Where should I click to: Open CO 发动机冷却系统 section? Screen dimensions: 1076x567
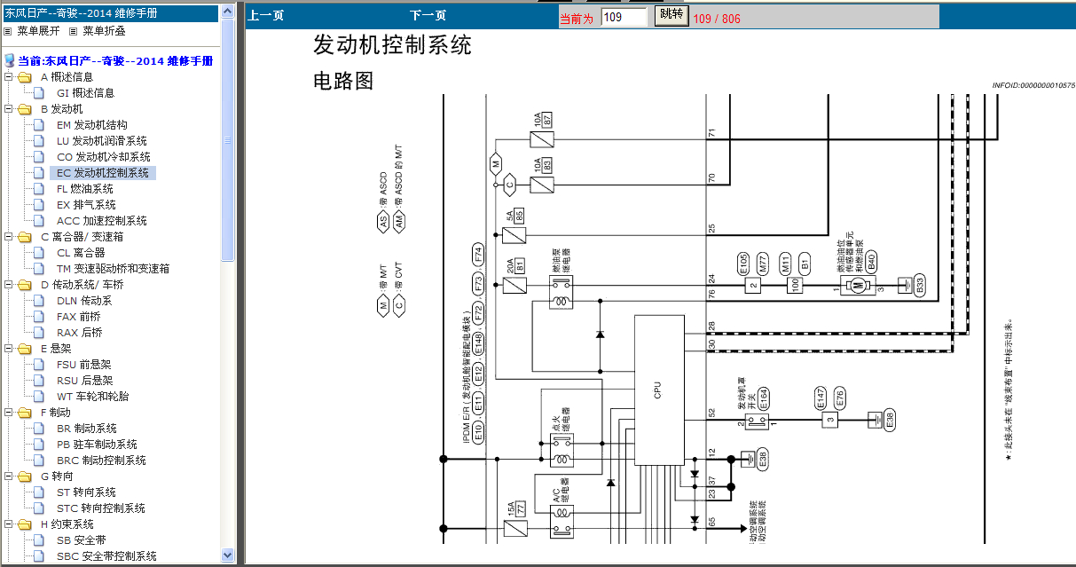pos(103,157)
